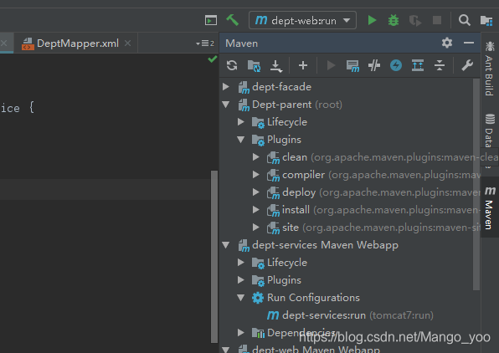Open Maven panel settings gear

pos(447,43)
